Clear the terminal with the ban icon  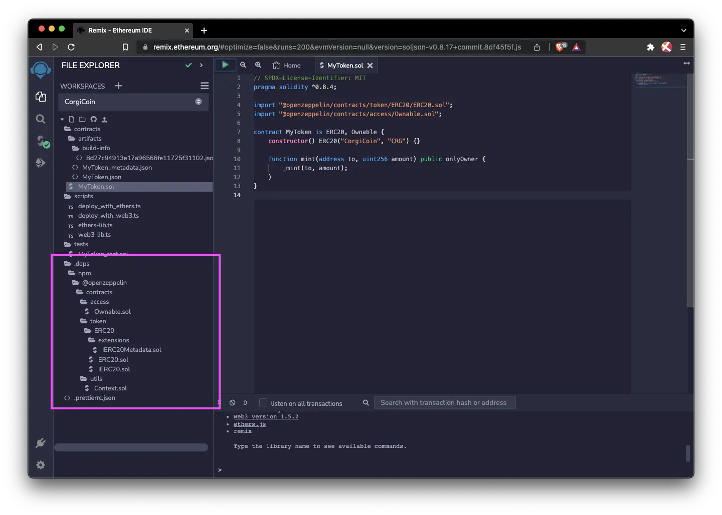[x=232, y=402]
